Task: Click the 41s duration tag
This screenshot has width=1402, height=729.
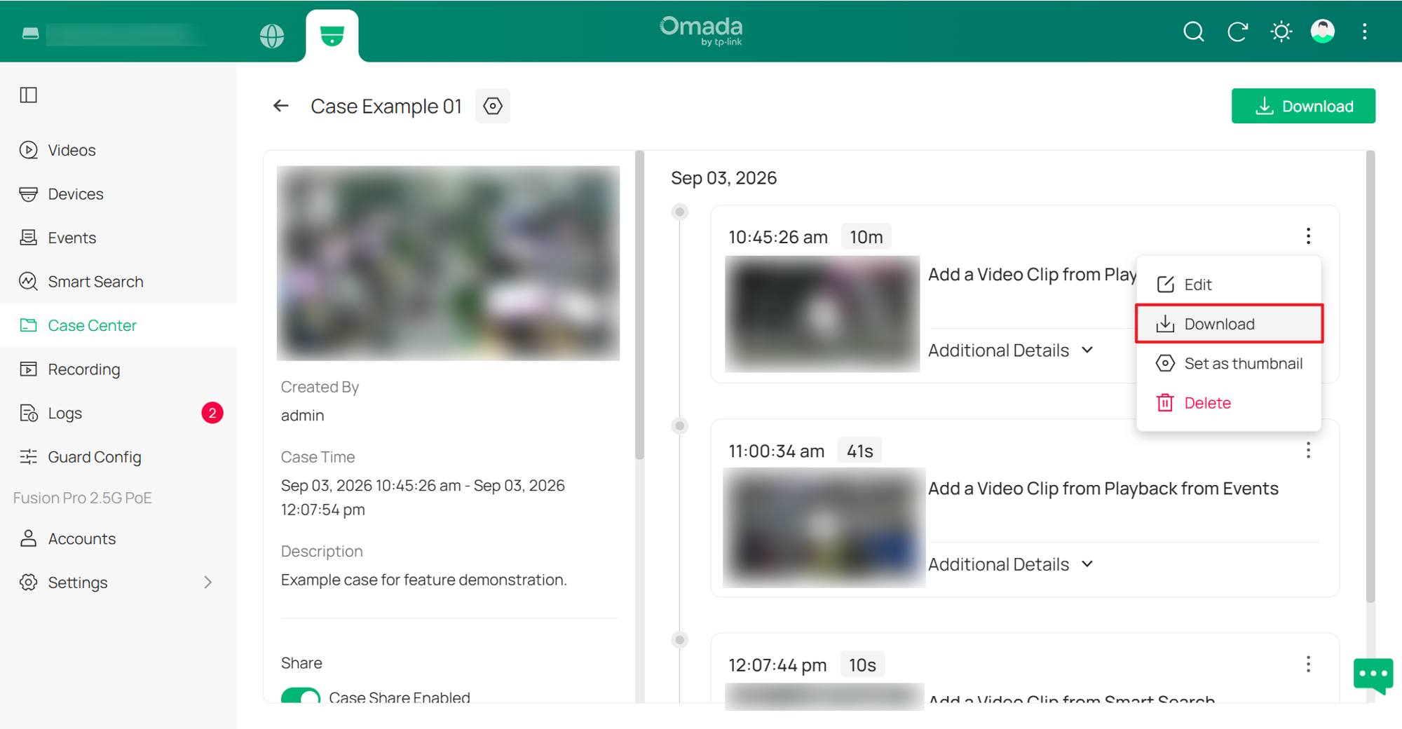Action: [860, 451]
